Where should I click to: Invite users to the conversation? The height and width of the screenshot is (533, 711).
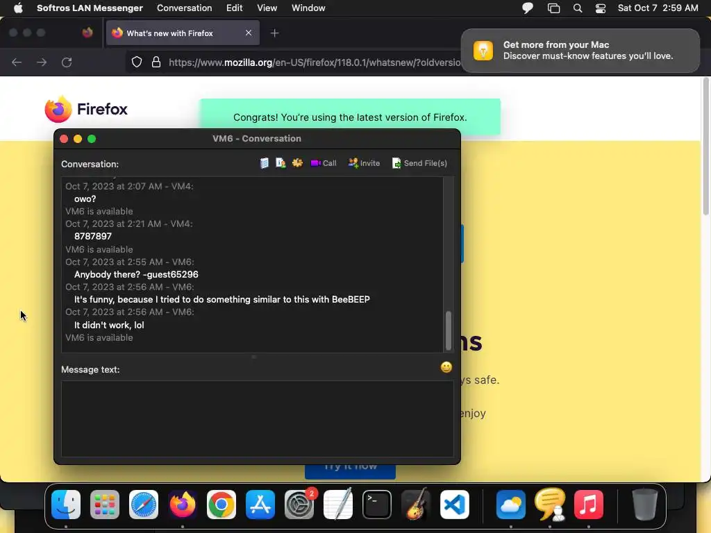364,163
